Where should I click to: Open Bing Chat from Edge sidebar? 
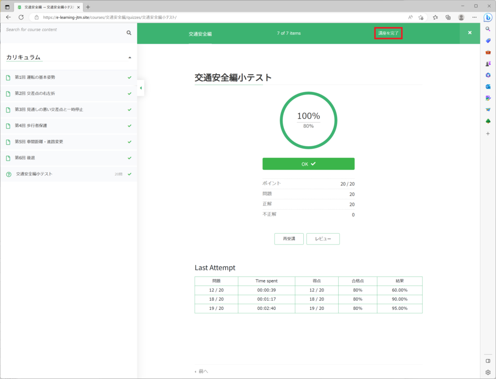pos(488,17)
